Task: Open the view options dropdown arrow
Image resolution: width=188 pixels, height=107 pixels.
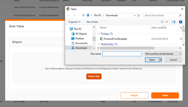Action: pyautogui.click(x=167, y=22)
